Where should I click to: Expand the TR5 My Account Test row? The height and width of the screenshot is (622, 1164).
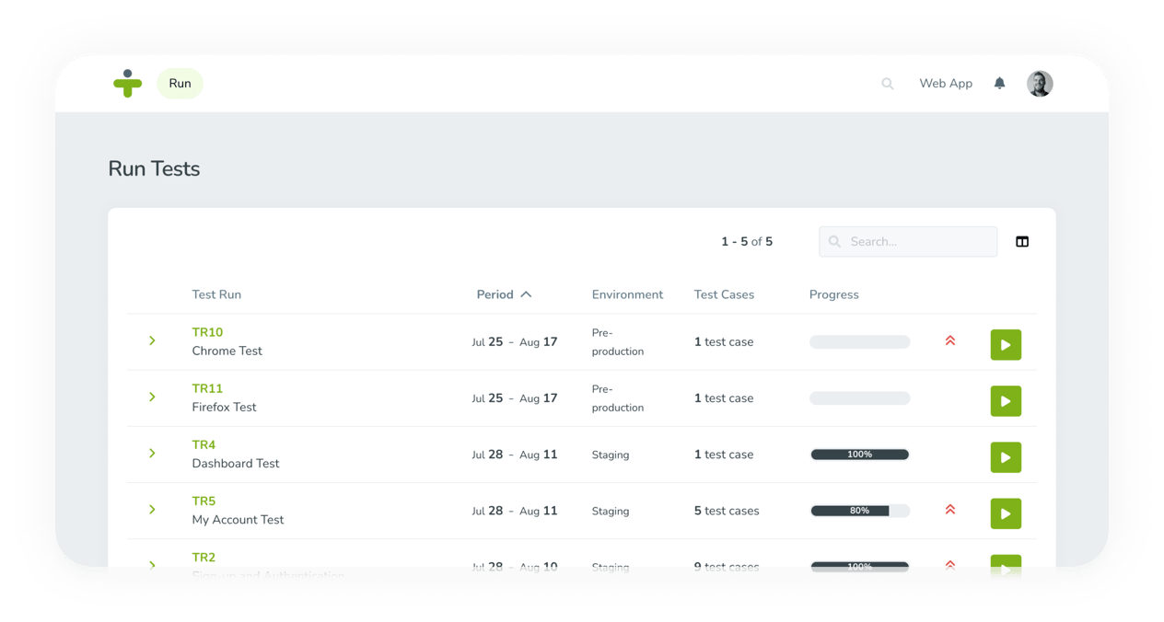(152, 509)
